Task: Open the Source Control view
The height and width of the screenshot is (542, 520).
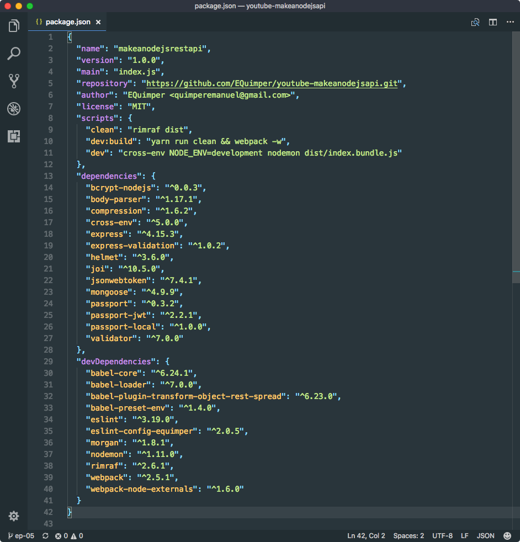Action: click(x=14, y=81)
